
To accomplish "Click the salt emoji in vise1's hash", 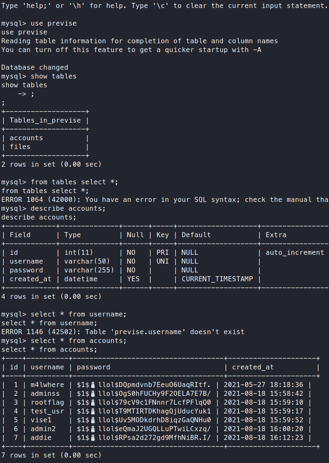I will 94,420.
